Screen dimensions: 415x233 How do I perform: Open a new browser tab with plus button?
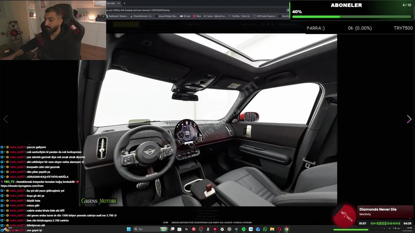click(124, 3)
